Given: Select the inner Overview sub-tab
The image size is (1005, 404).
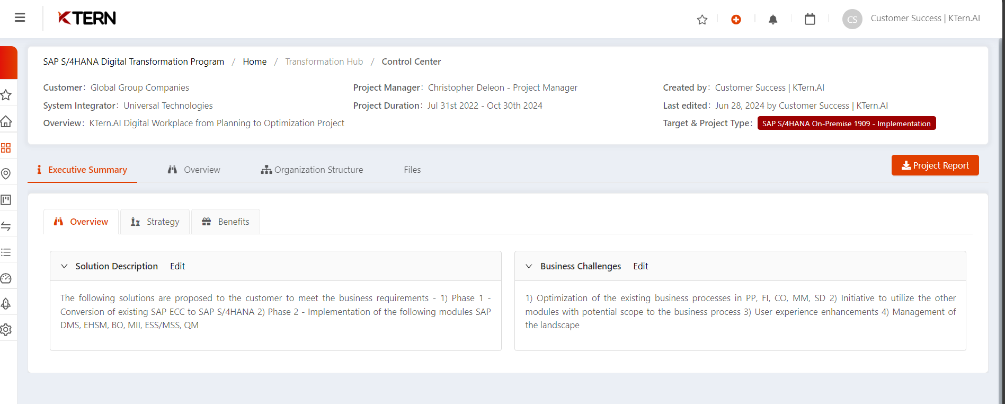Looking at the screenshot, I should click(81, 222).
